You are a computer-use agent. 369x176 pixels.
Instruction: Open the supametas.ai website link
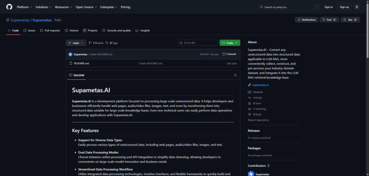tap(260, 85)
